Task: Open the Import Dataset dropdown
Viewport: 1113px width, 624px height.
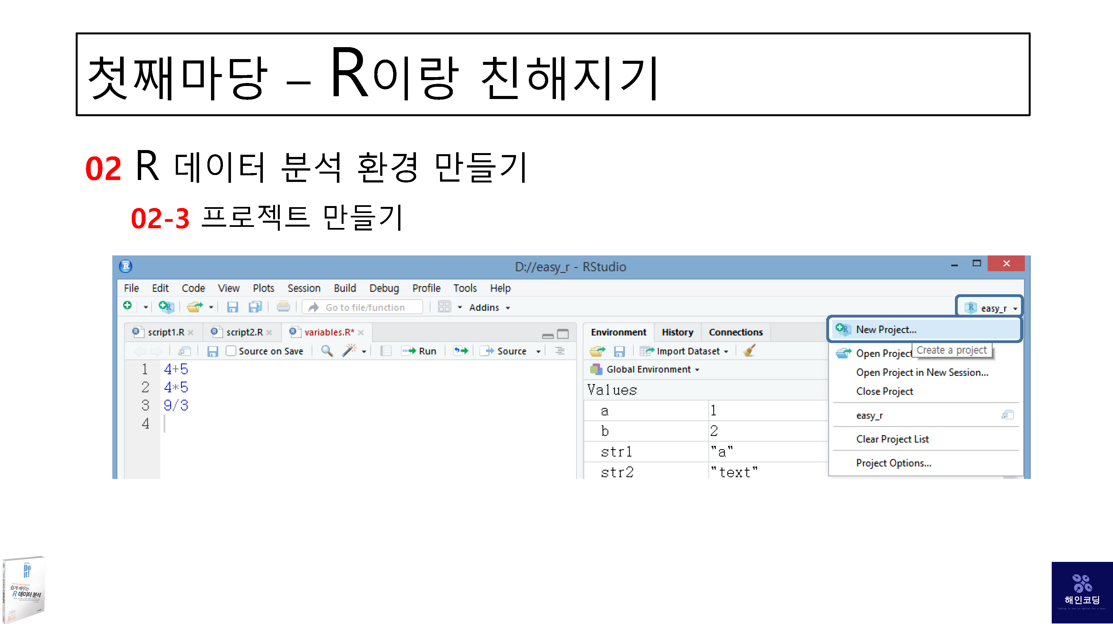Action: (x=684, y=351)
